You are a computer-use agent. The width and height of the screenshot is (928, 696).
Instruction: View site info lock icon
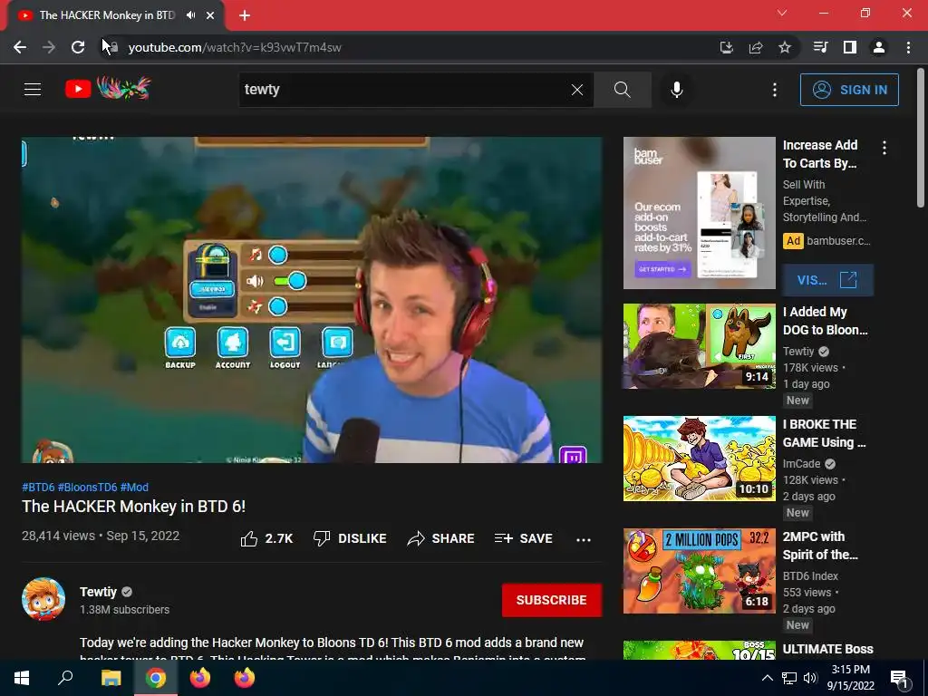(113, 47)
